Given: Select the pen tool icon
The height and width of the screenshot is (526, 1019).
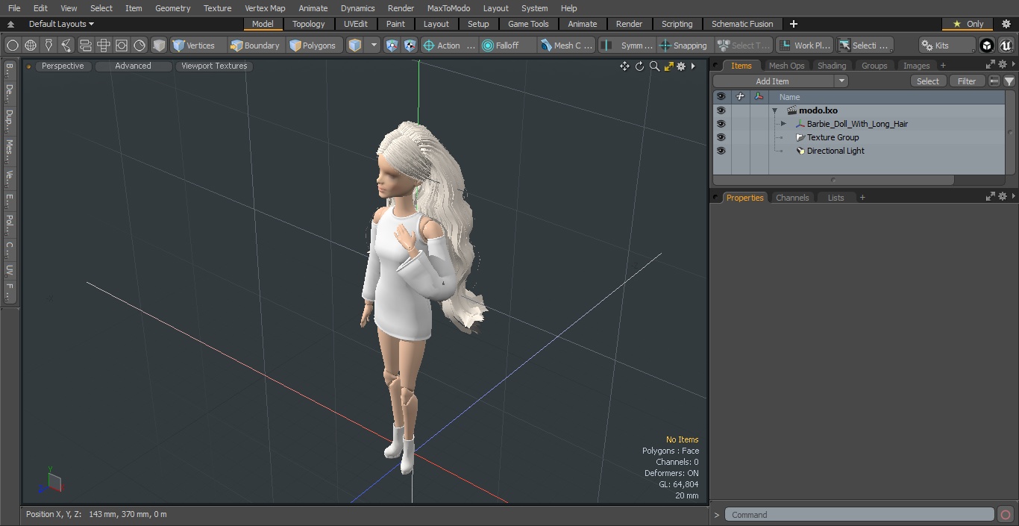Looking at the screenshot, I should [48, 46].
